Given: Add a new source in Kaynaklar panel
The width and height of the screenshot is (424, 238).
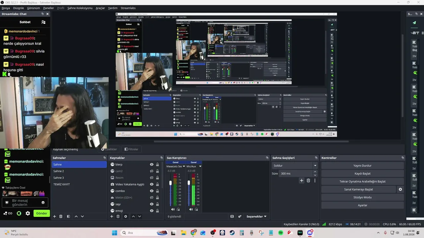Looking at the screenshot, I should [112, 217].
